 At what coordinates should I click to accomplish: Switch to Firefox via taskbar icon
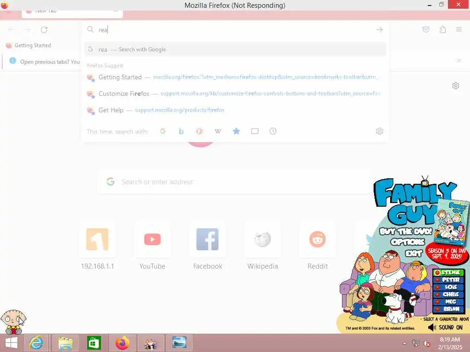pos(122,343)
